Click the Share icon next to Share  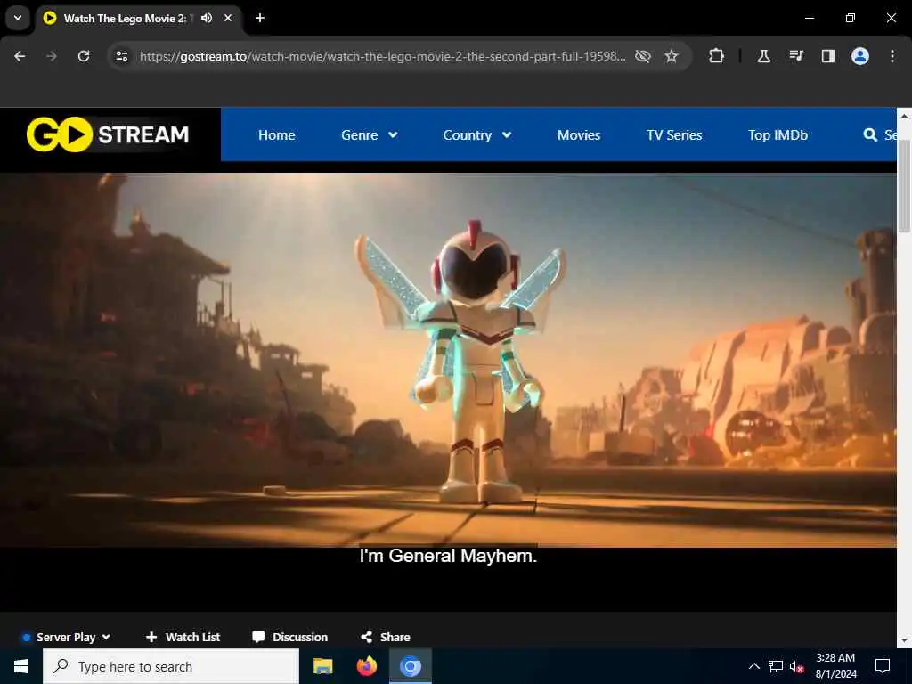pyautogui.click(x=366, y=637)
